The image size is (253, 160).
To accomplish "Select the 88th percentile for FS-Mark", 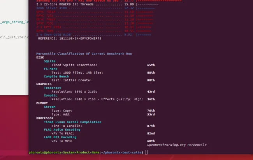I will (151, 72).
